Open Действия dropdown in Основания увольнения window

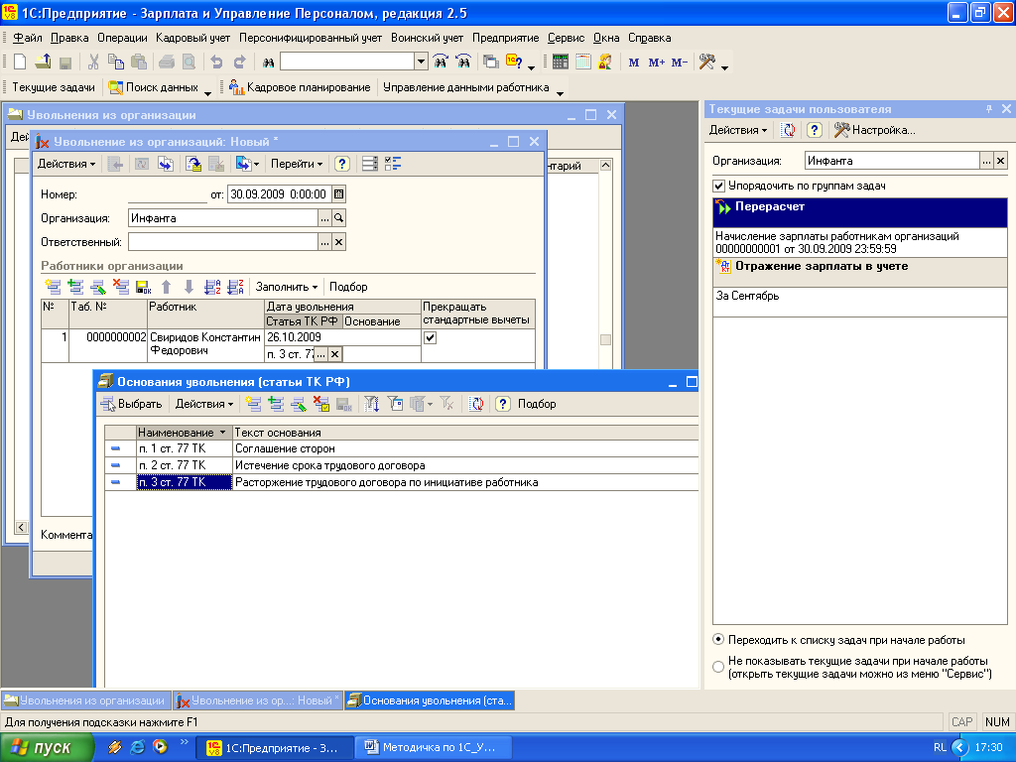pos(204,404)
